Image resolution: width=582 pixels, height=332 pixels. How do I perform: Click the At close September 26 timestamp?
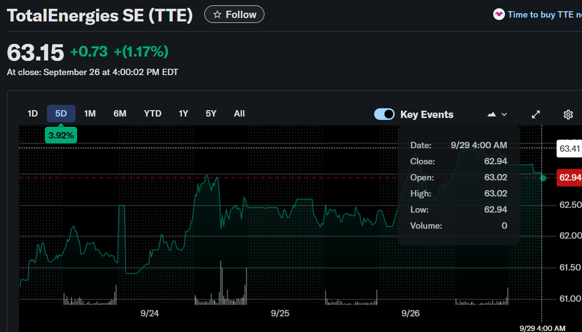click(92, 72)
